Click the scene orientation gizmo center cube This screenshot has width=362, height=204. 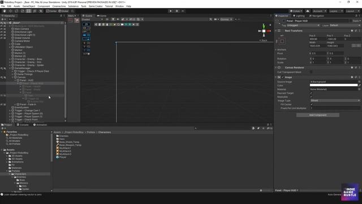264,31
